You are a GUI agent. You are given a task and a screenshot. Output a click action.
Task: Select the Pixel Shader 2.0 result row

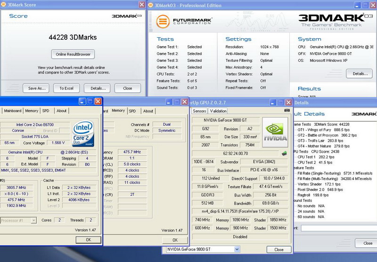pyautogui.click(x=320, y=189)
